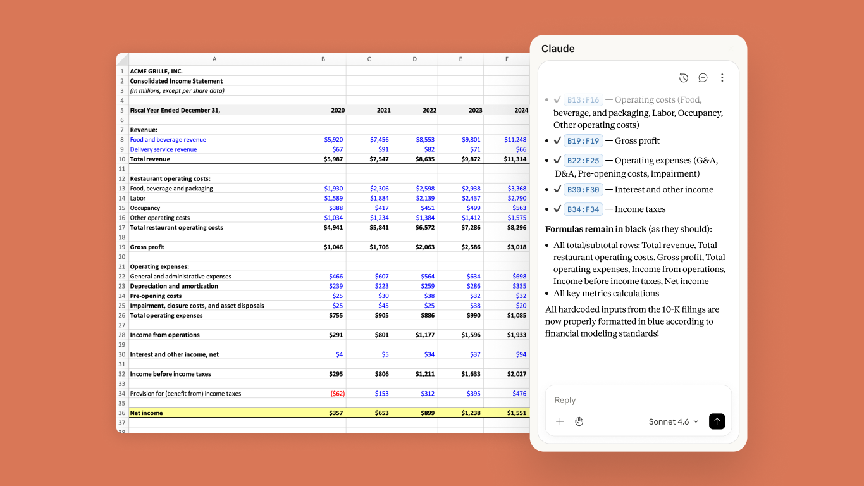Viewport: 864px width, 486px height.
Task: Open the chat history clock icon
Action: [684, 78]
